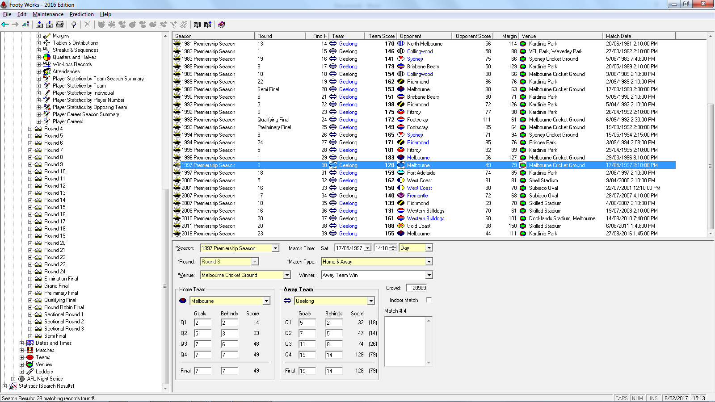Open the Day/Night dropdown
715x402 pixels.
coord(429,248)
